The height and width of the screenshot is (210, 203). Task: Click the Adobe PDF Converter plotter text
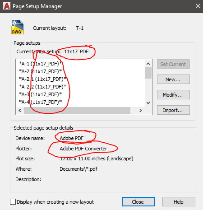[x=83, y=149]
